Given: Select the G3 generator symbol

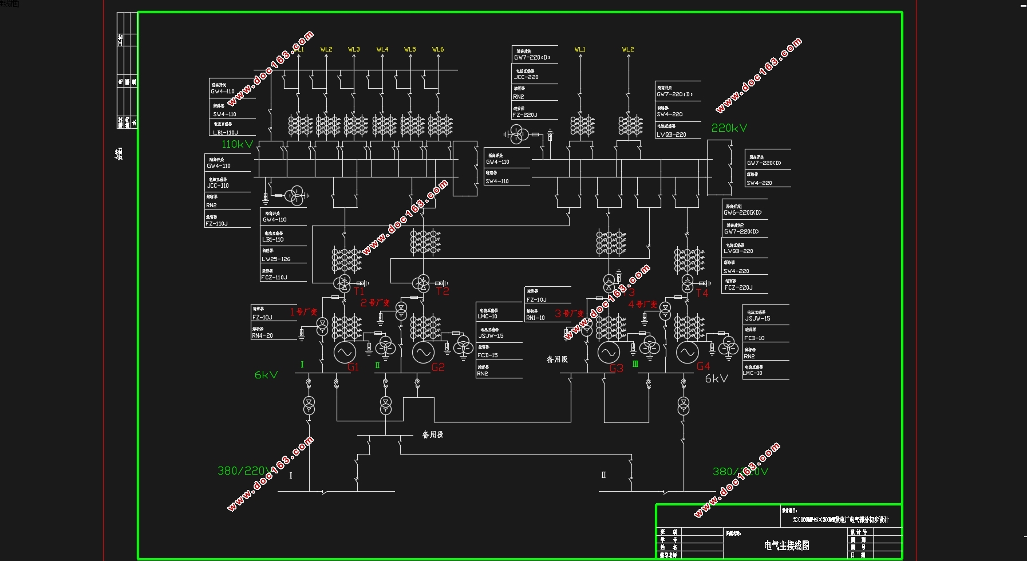Looking at the screenshot, I should point(609,353).
